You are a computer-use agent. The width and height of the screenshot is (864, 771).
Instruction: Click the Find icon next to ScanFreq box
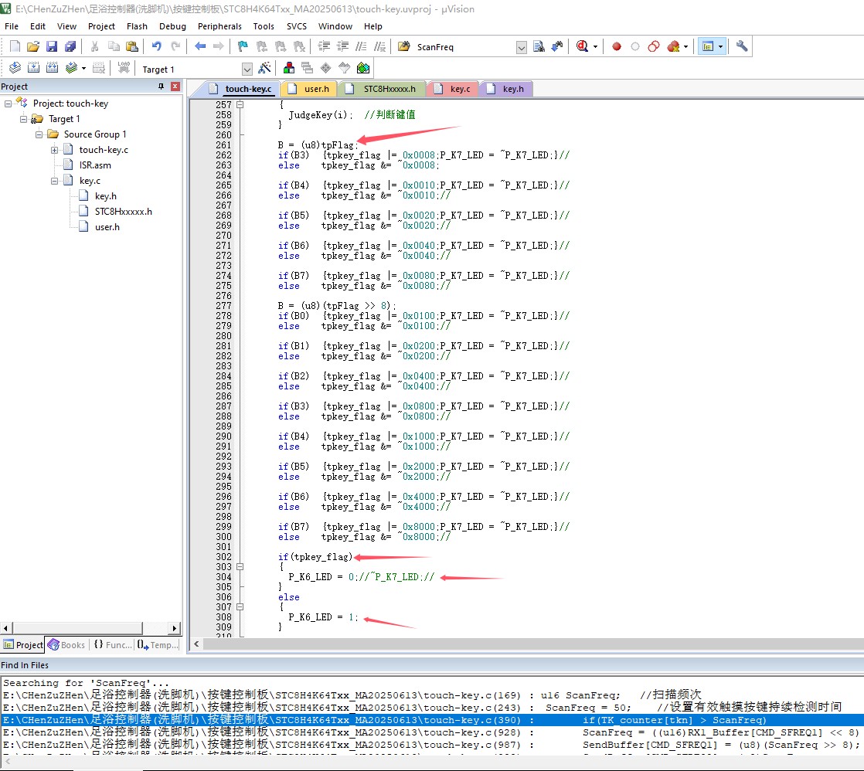539,47
